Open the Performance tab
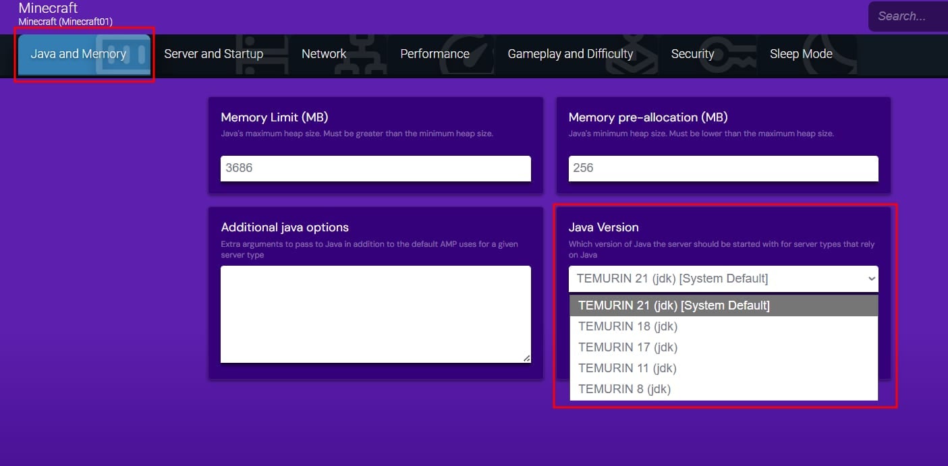Screen dimensions: 948x466 pyautogui.click(x=435, y=54)
